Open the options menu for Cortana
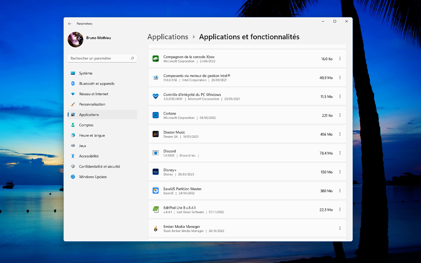The height and width of the screenshot is (263, 421). pyautogui.click(x=340, y=115)
